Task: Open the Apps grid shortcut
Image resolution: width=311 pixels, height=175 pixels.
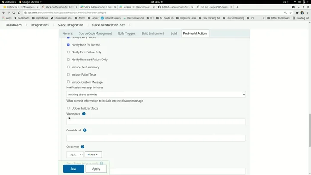Action: tap(7, 18)
